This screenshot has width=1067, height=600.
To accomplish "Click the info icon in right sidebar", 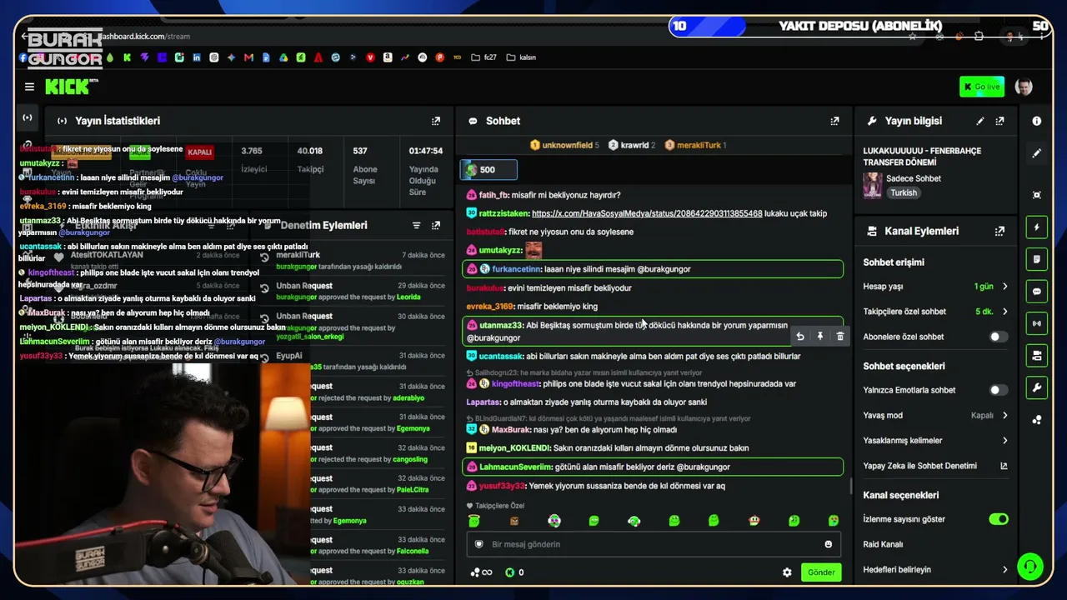I will [x=1036, y=121].
